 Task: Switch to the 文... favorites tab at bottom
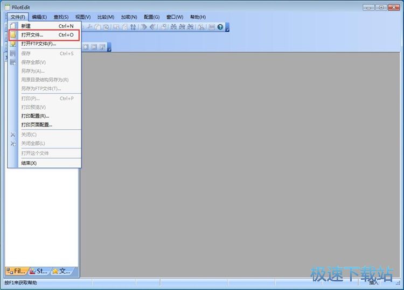point(61,271)
